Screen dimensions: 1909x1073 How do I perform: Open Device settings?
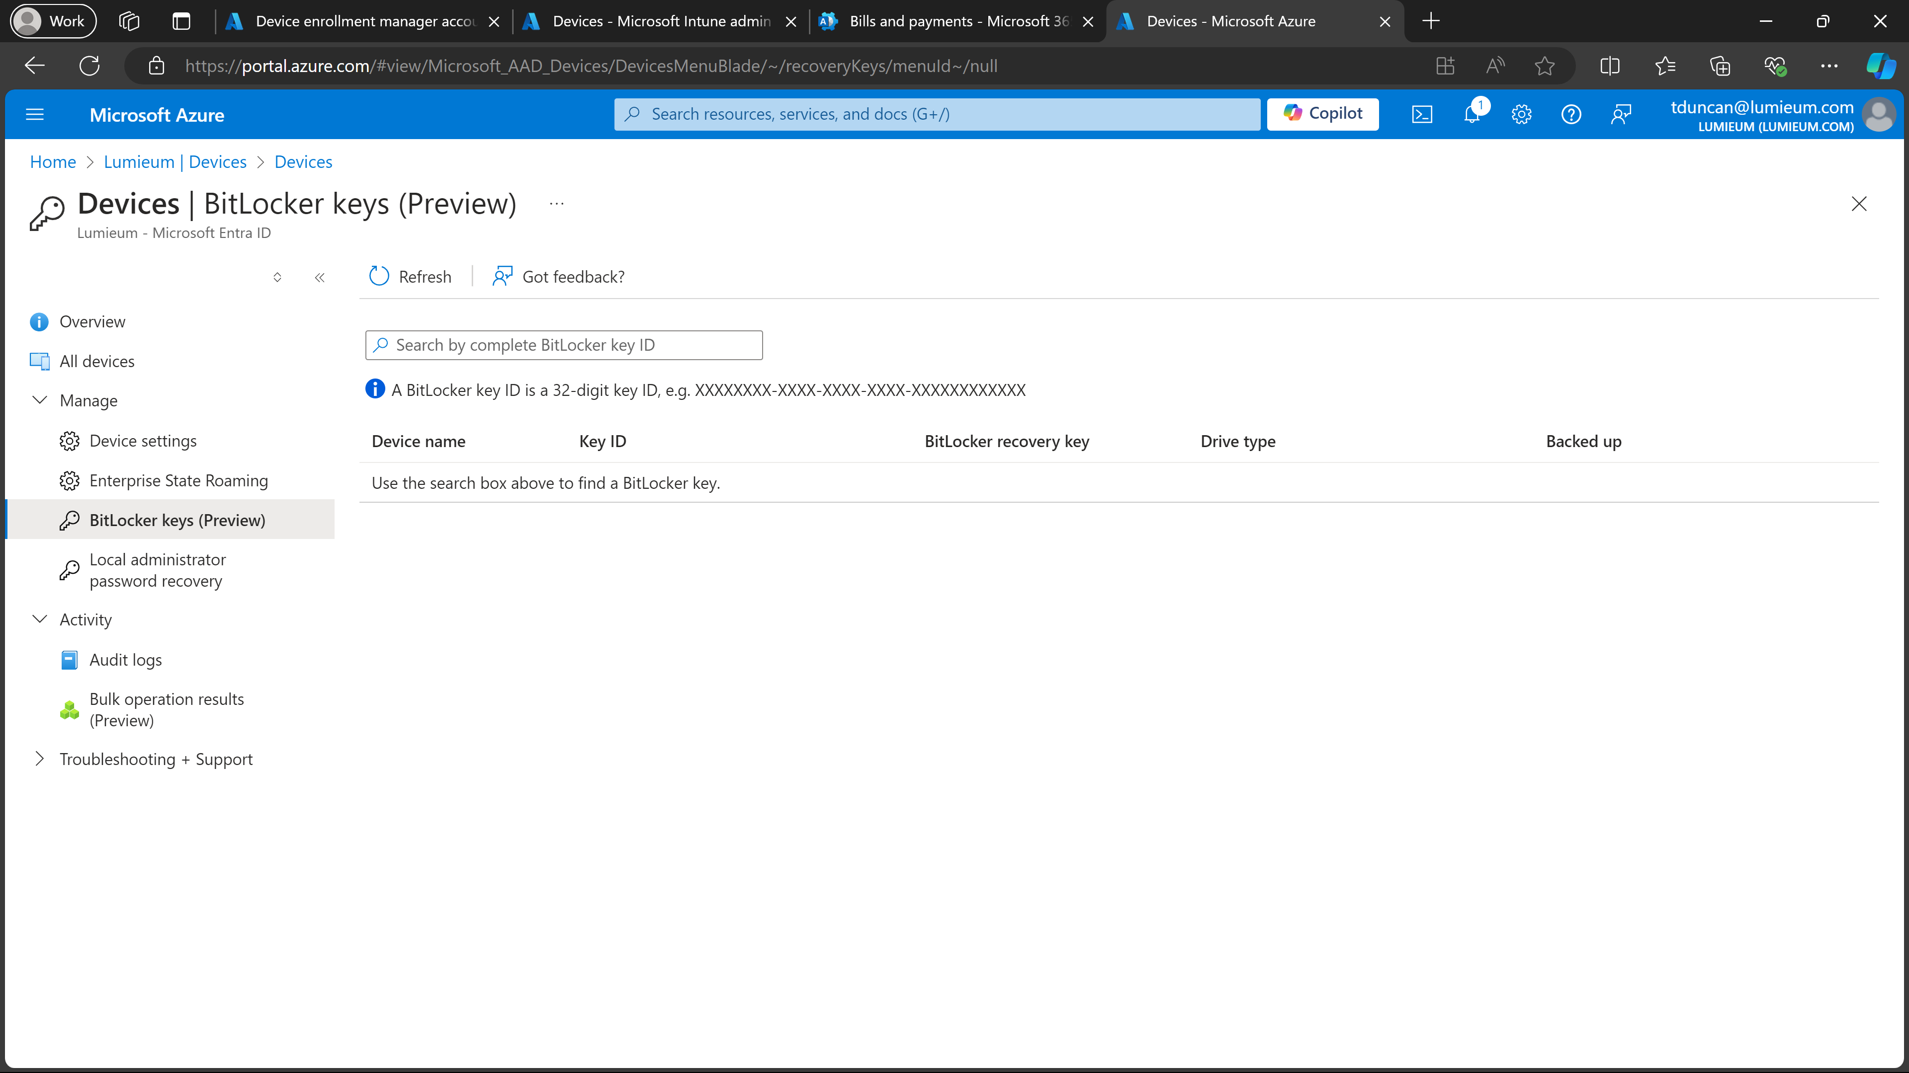143,441
